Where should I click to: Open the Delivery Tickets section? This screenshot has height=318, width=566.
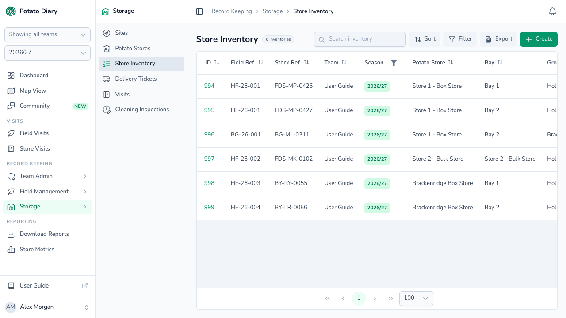141,79
